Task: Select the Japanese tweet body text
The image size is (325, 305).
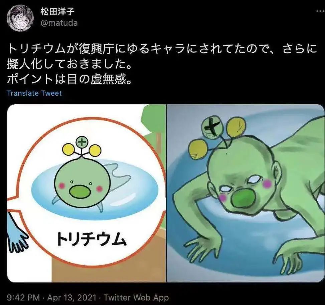Action: coord(162,64)
